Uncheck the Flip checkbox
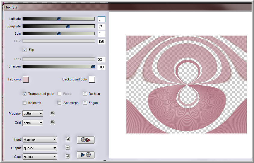 24,50
